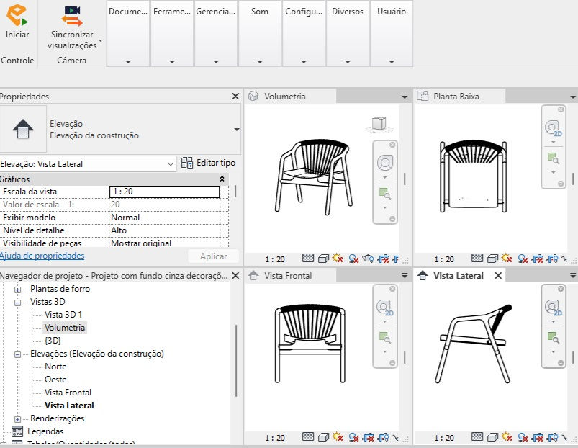Collapse the Vistas 3D tree node
This screenshot has width=578, height=448.
[x=17, y=303]
